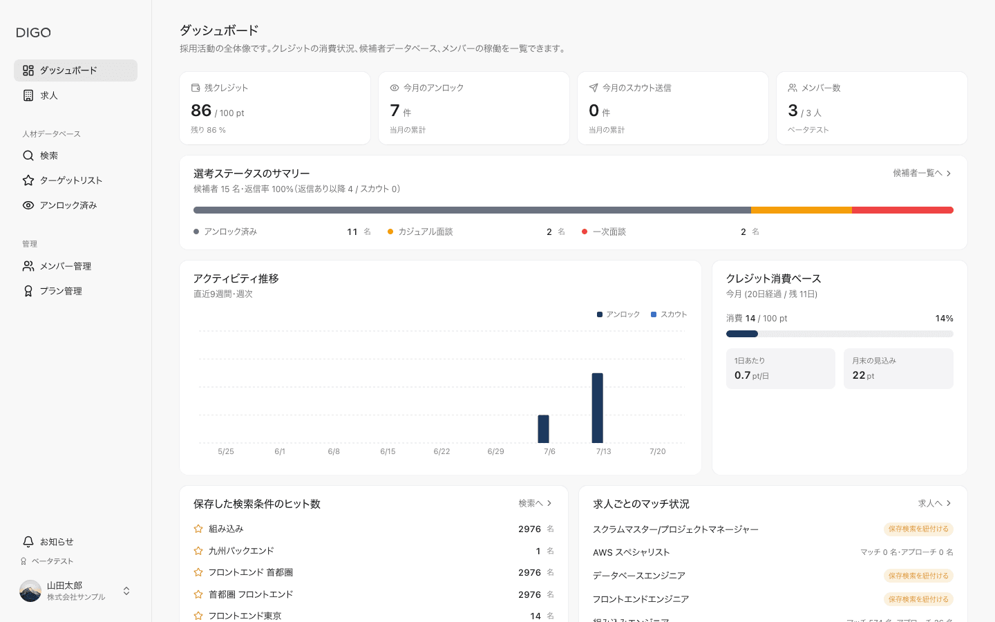The height and width of the screenshot is (622, 995).
Task: Click the wallet icon in 残クレジット card
Action: [196, 88]
